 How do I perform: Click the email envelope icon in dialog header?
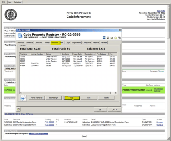112,38
